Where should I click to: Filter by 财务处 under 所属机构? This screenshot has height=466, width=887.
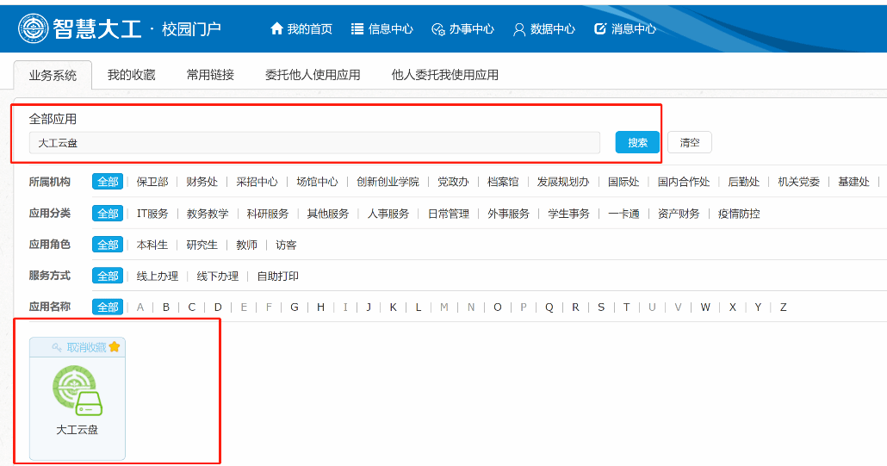(202, 182)
